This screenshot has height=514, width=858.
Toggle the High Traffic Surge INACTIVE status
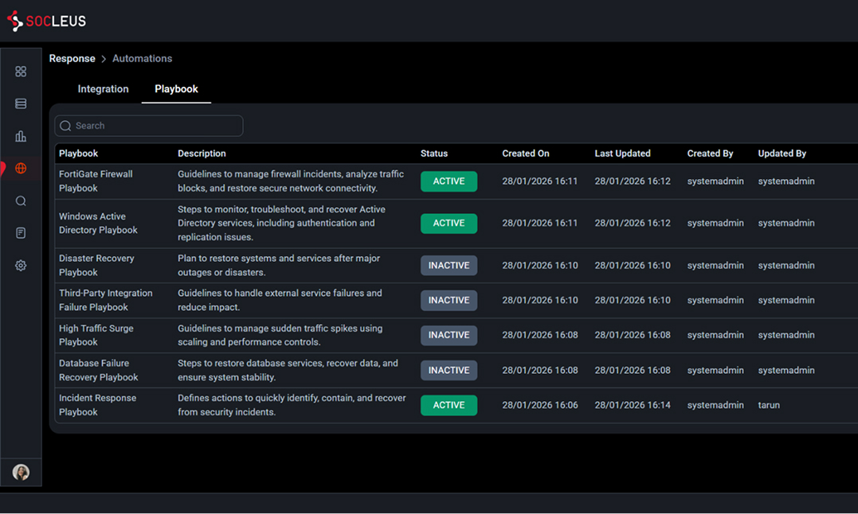pos(449,335)
